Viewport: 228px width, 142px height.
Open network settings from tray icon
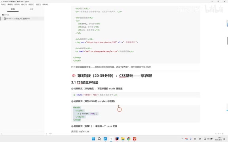(205, 139)
